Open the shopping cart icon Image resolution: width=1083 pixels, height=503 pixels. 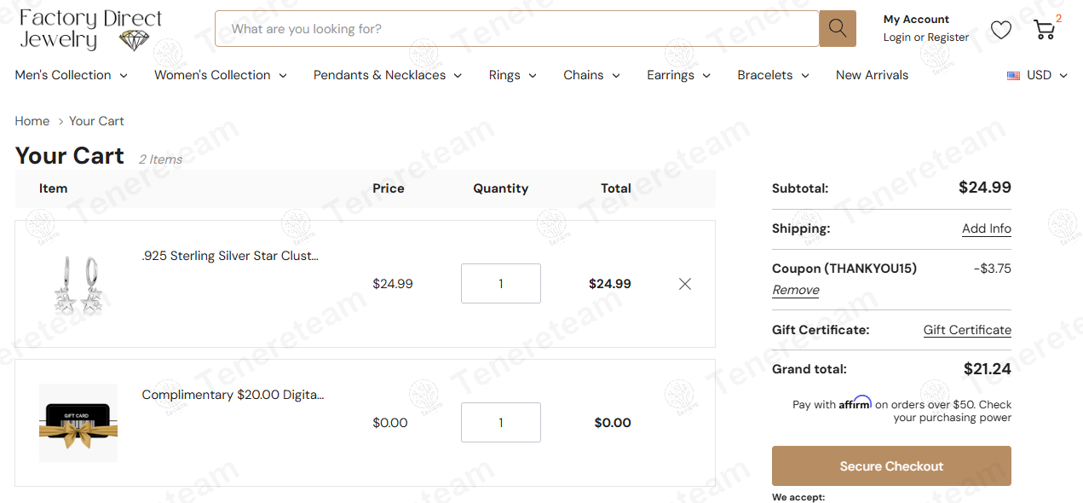1044,30
